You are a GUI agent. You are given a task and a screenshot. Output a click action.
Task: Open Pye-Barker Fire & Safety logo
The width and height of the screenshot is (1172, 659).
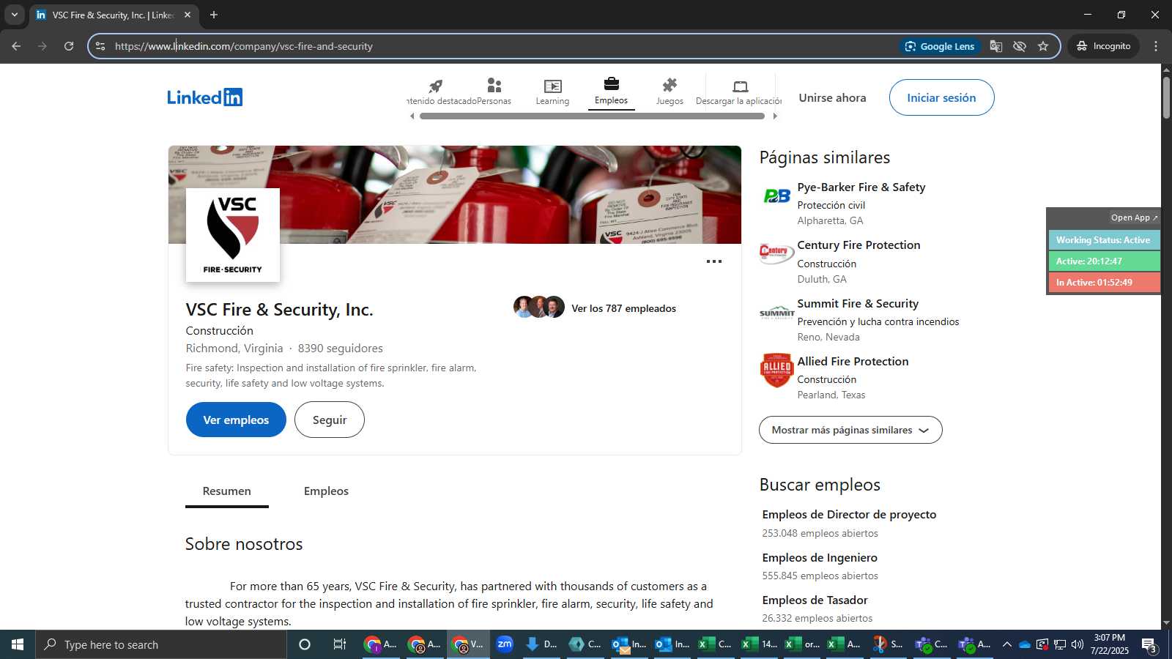[x=777, y=196]
